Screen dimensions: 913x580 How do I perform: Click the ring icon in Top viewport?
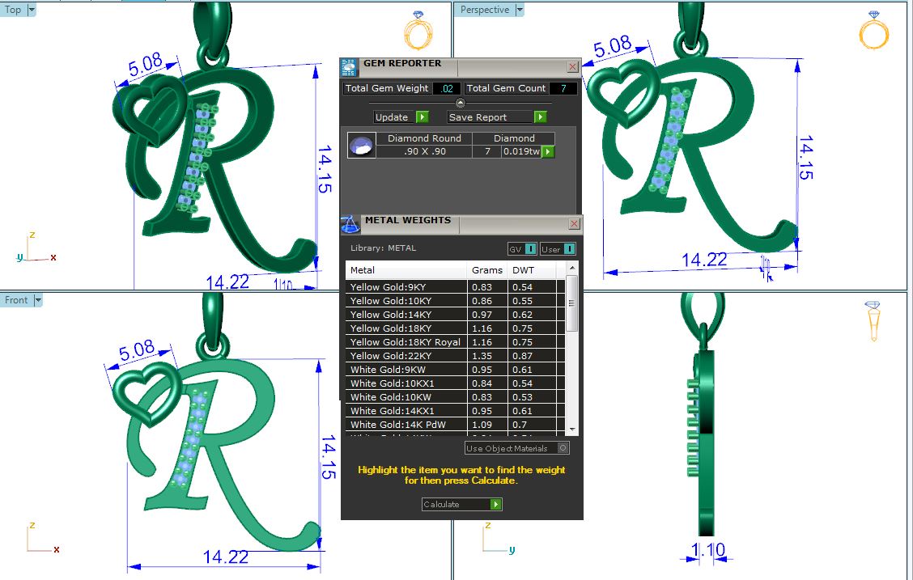coord(418,31)
